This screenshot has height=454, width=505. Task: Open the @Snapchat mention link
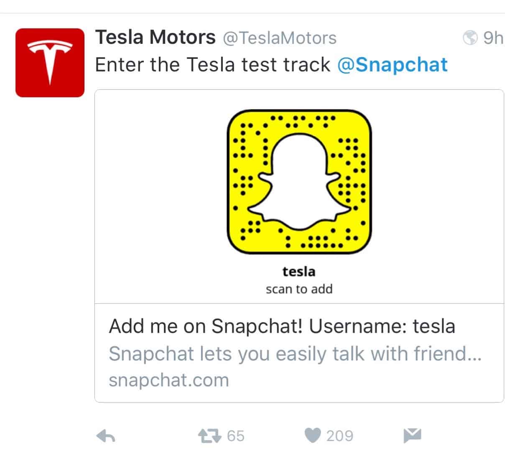tap(393, 65)
